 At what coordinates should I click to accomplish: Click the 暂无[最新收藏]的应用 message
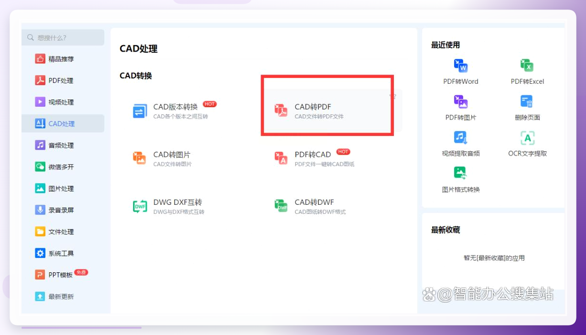point(494,258)
